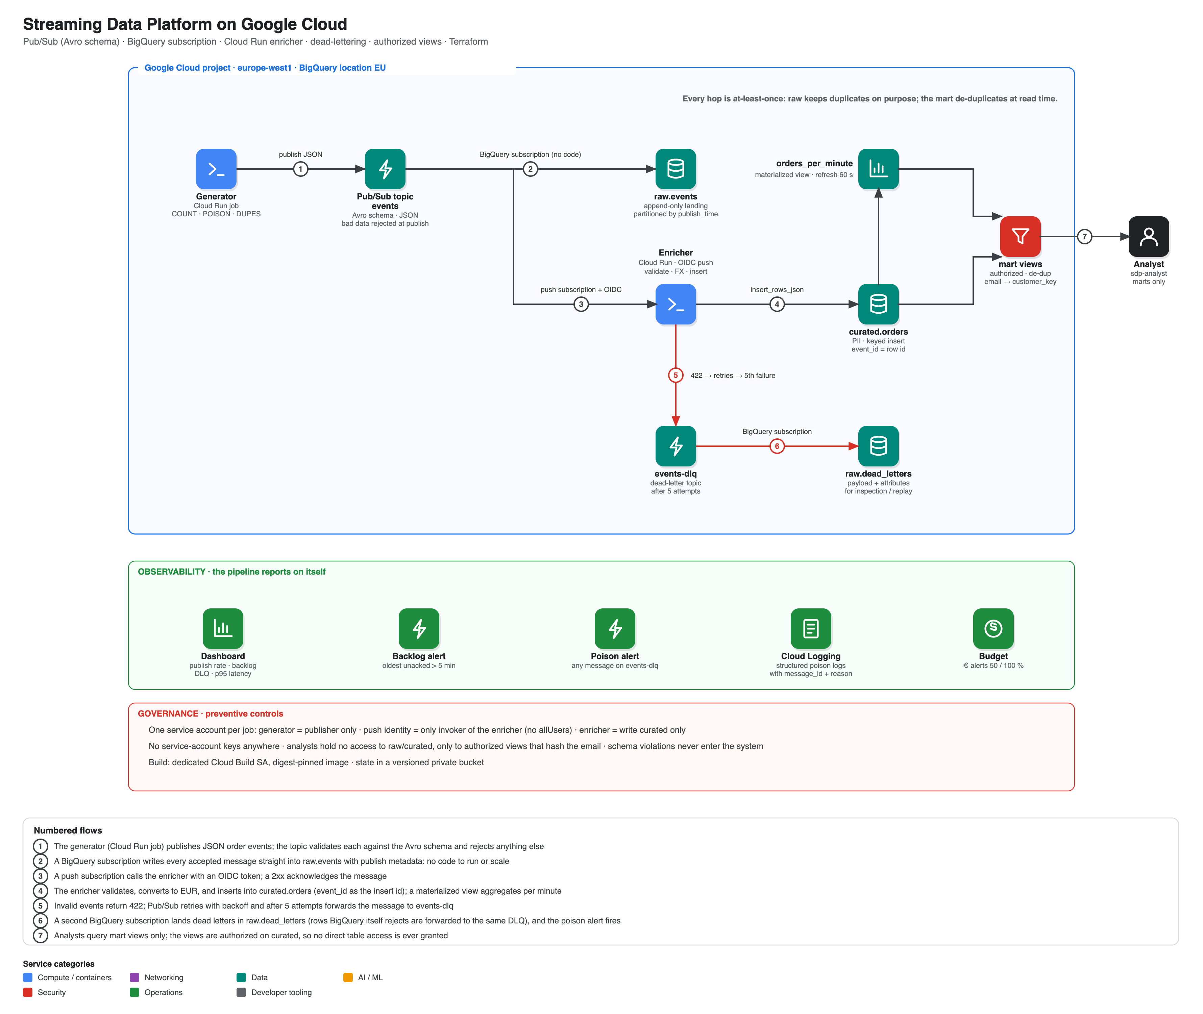This screenshot has height=1014, width=1203.
Task: Click the Dashboard chart icon
Action: (x=223, y=628)
